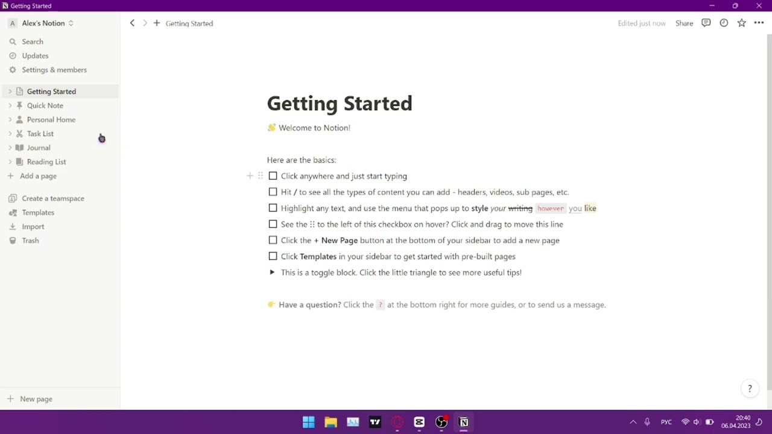
Task: Open the Journal page
Action: tap(39, 148)
